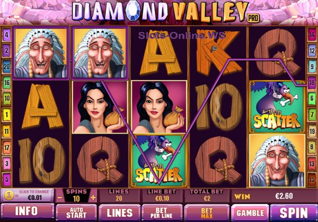Start auto play with AUTO START

(76, 212)
